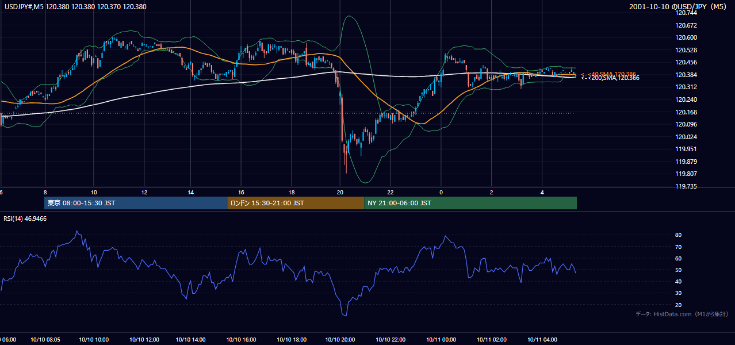Click hour label 22 on price chart
The height and width of the screenshot is (345, 735).
point(390,192)
